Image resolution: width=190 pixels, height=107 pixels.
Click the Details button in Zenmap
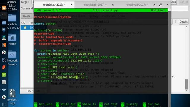click(x=183, y=22)
